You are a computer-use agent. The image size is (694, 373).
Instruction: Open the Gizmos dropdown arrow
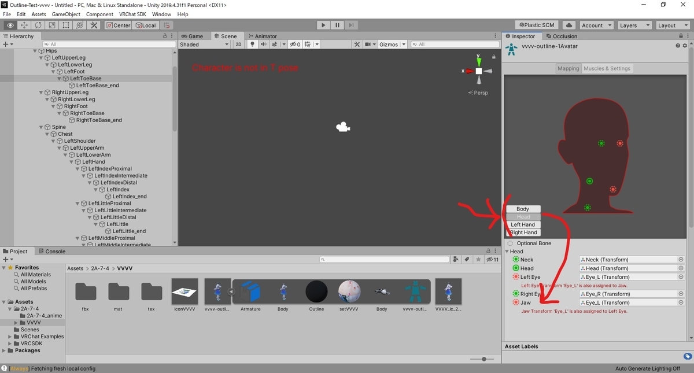pyautogui.click(x=403, y=45)
